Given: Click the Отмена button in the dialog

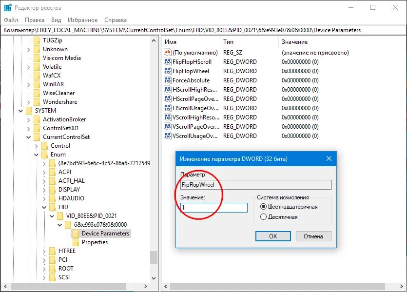Looking at the screenshot, I should 313,236.
